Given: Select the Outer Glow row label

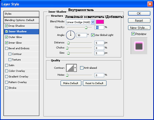Looking at the screenshot, I should tap(15, 37).
